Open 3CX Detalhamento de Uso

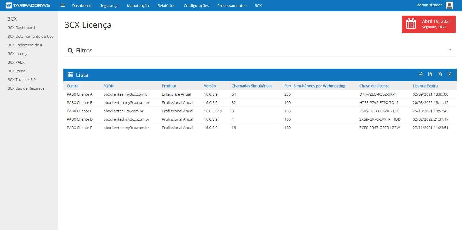31,36
